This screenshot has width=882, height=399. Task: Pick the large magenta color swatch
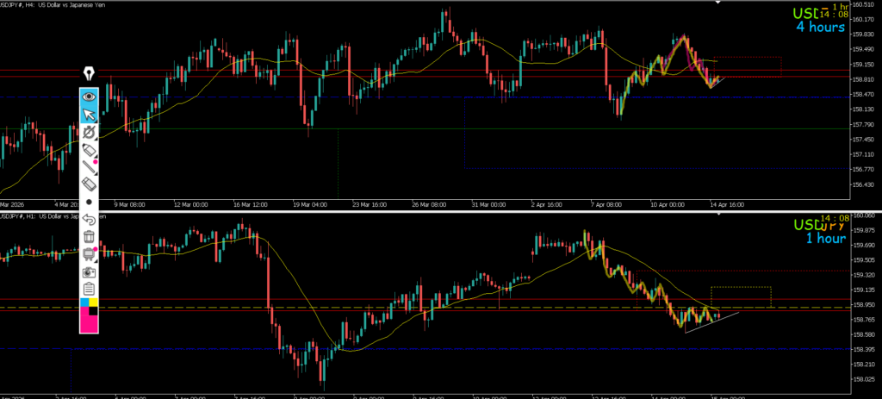[x=89, y=320]
